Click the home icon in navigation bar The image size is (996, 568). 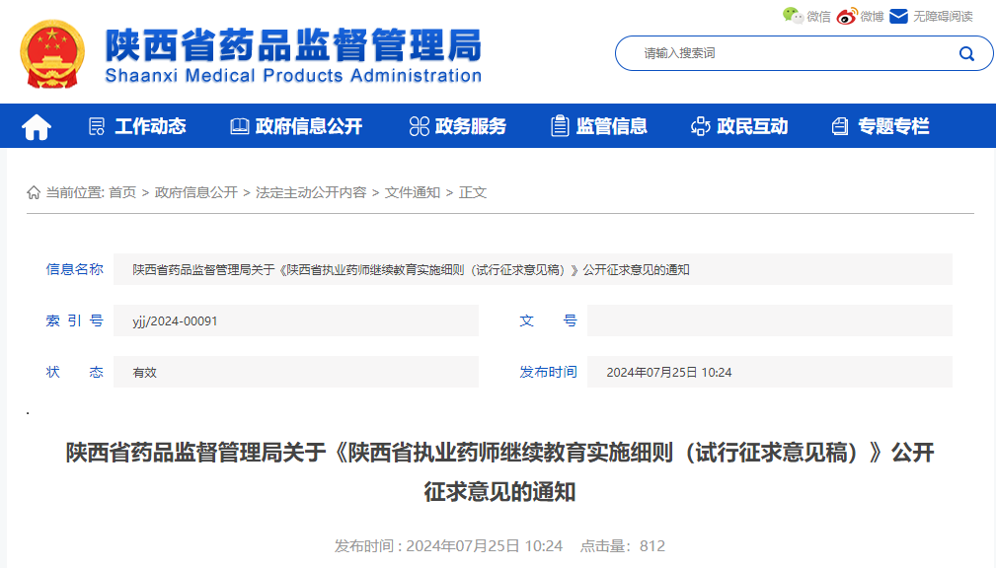coord(37,126)
